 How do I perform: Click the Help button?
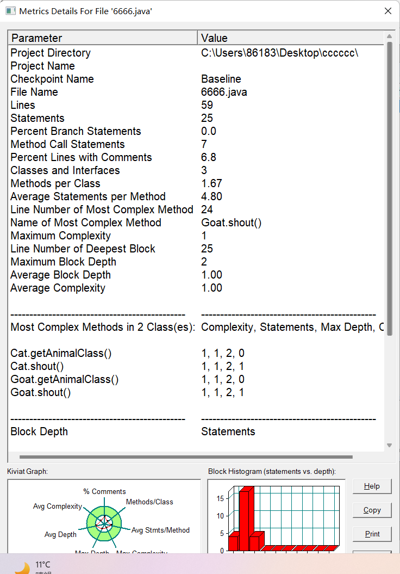coord(372,486)
